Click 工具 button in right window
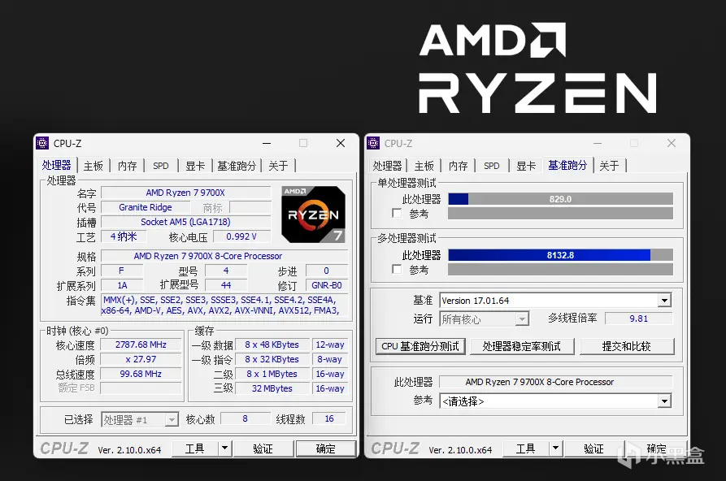This screenshot has width=726, height=481. (526, 448)
